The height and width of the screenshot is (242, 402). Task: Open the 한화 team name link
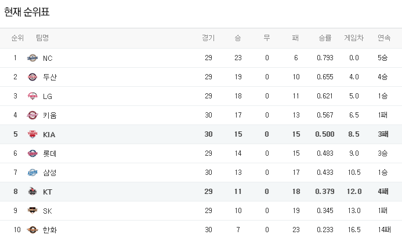[49, 230]
